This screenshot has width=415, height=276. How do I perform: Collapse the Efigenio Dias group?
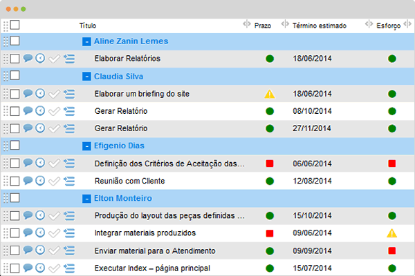[x=86, y=146]
